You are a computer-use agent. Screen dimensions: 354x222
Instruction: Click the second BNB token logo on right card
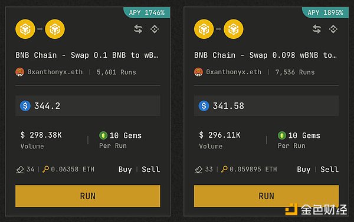[x=234, y=29]
